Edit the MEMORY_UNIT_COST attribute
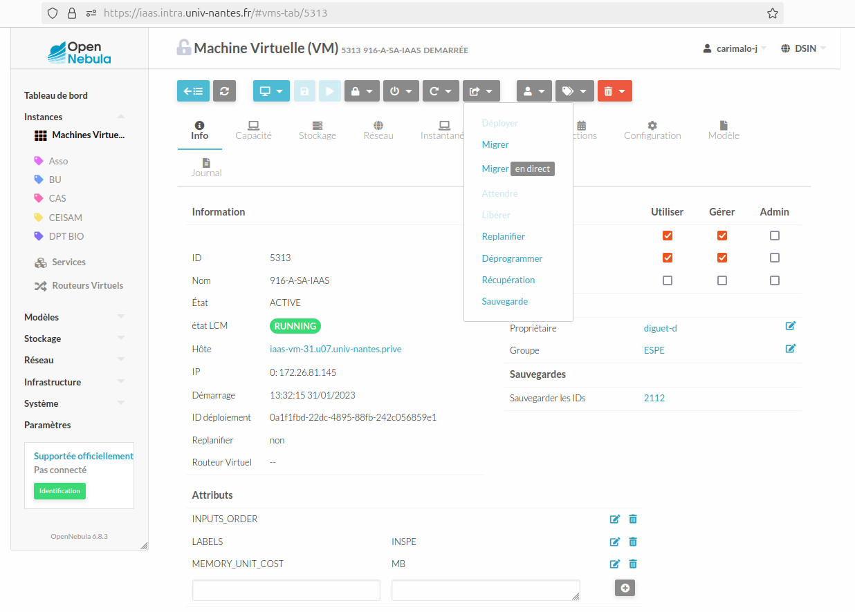855x612 pixels. (x=614, y=564)
